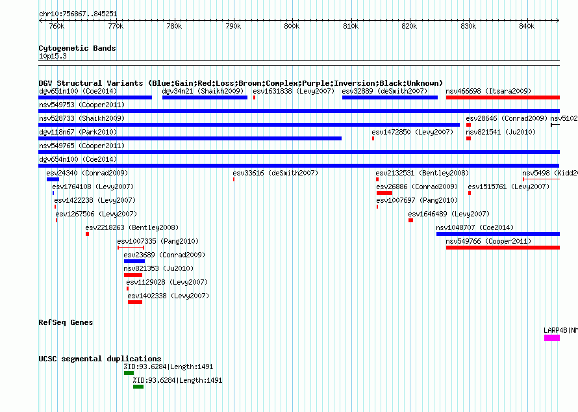Select the UCSC segmental duplications title

(100, 359)
